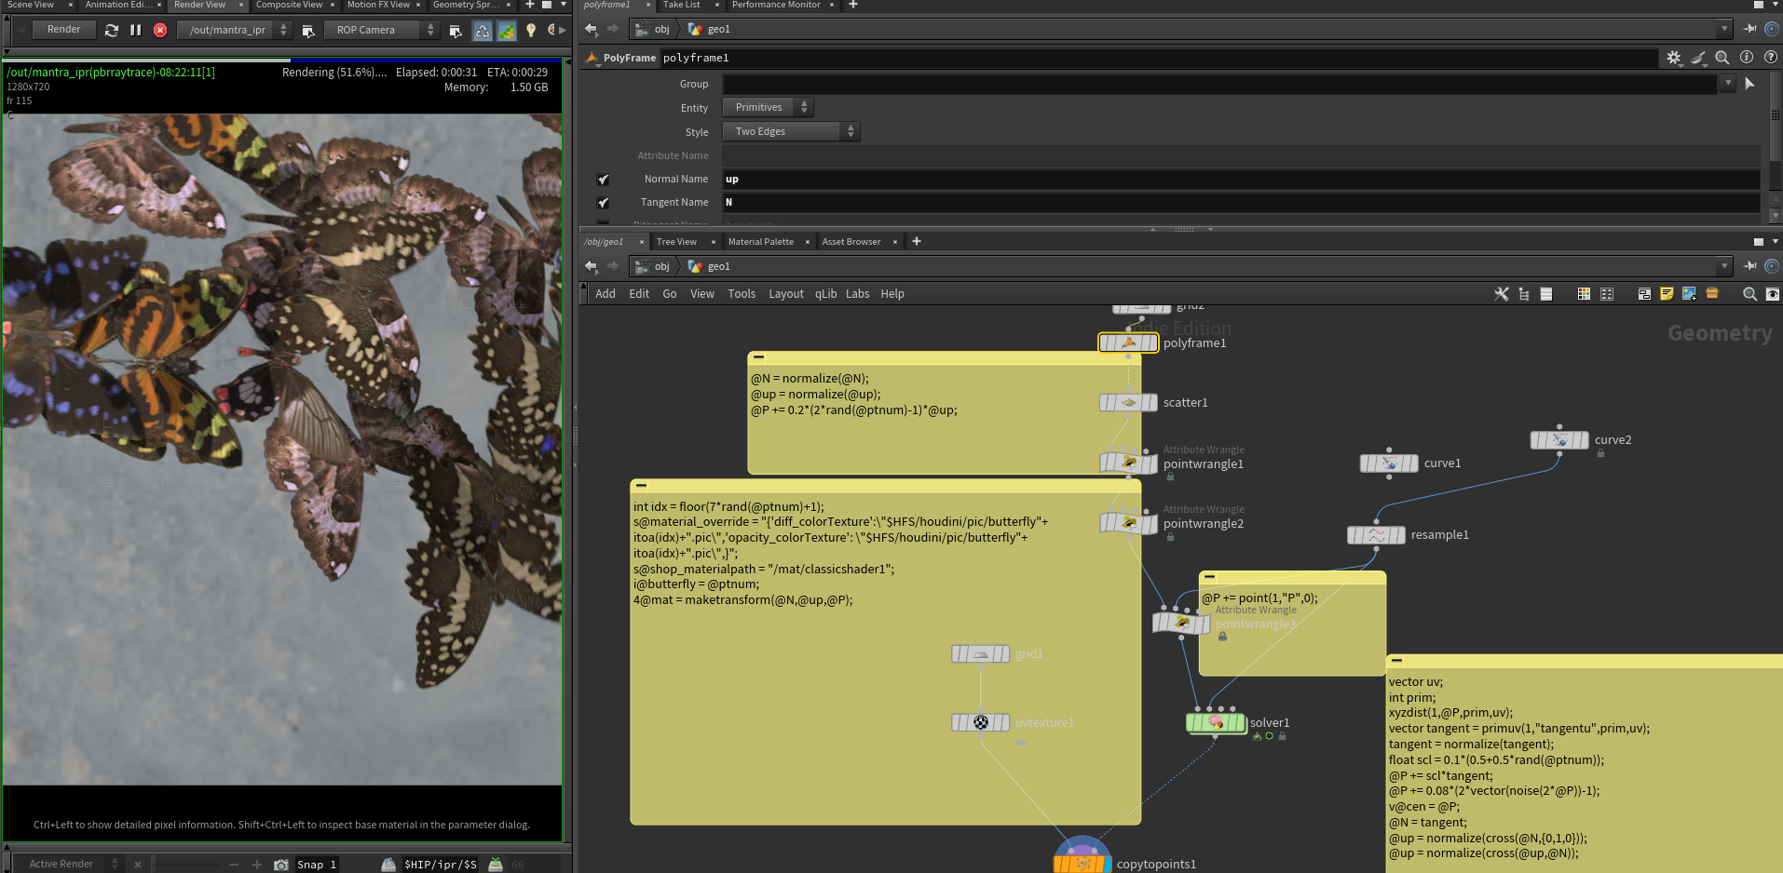This screenshot has width=1783, height=873.
Task: Switch to the Composite View tab
Action: 289,5
